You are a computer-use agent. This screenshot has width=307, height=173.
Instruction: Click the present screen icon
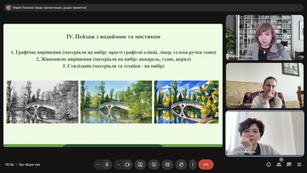point(140,164)
